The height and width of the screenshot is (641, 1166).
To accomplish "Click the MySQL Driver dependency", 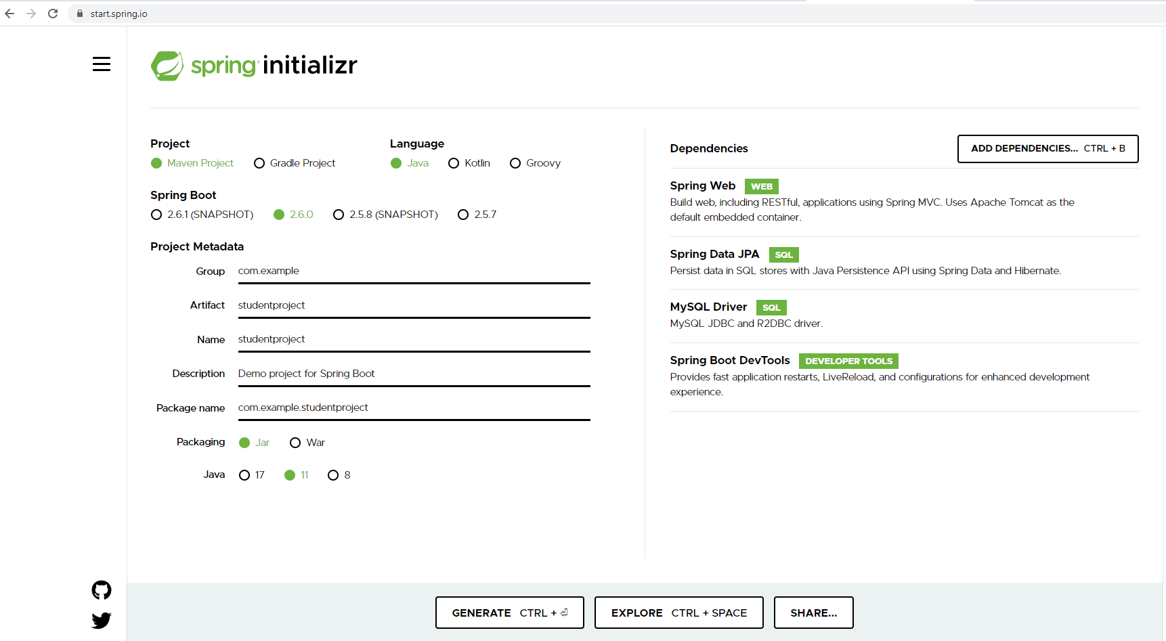I will tap(905, 315).
